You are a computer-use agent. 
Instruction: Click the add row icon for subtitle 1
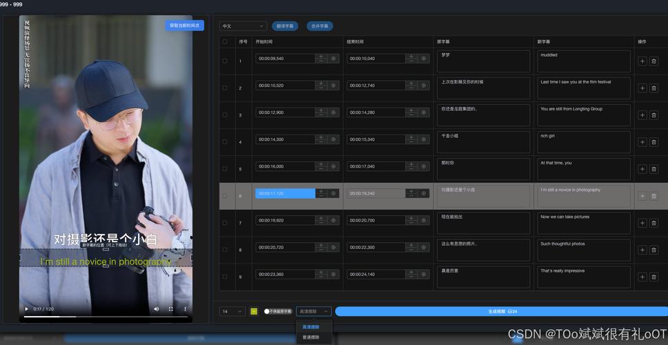[642, 61]
